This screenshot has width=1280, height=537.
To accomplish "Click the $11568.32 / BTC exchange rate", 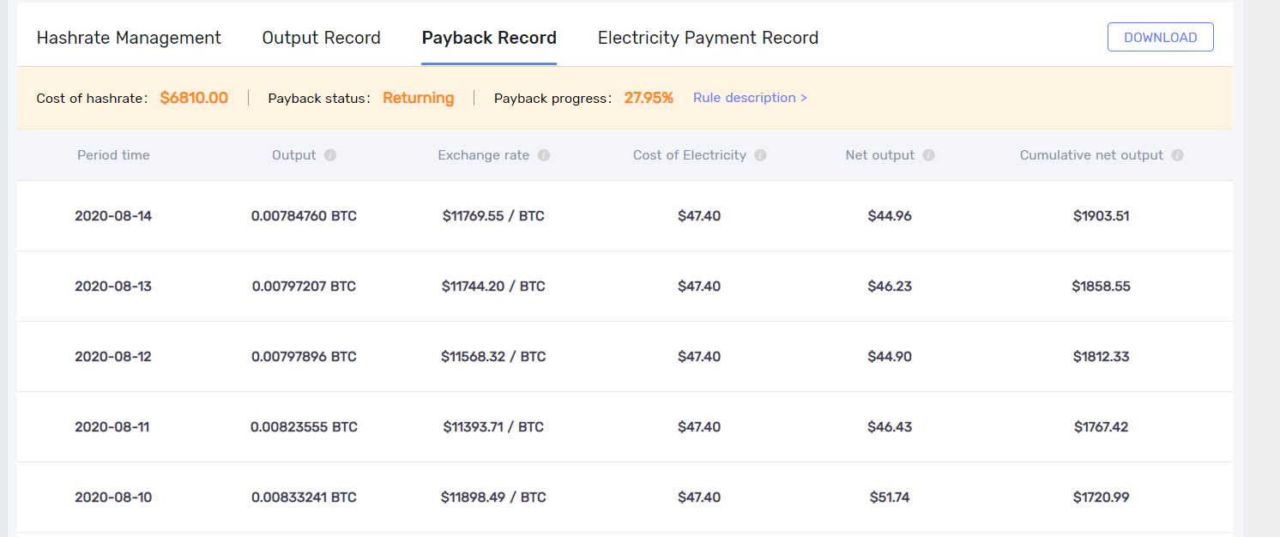I will coord(493,357).
